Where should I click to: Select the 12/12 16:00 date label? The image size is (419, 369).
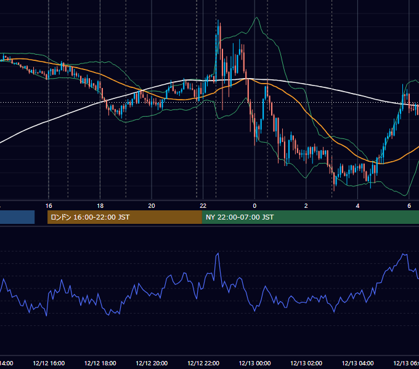[49, 363]
